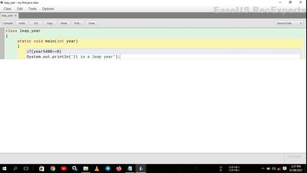
Task: Click the volume speaker tray icon
Action: pos(274,169)
